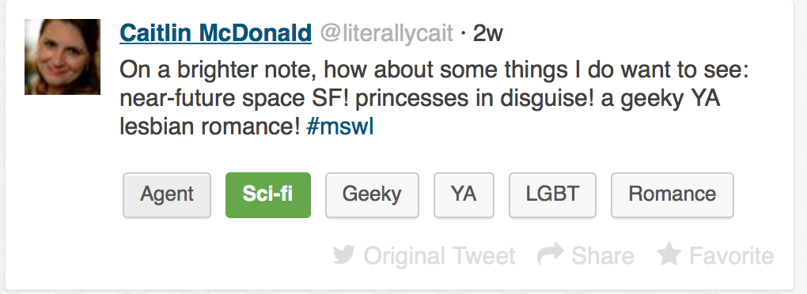
Task: Click the 2w timestamp
Action: tap(488, 34)
